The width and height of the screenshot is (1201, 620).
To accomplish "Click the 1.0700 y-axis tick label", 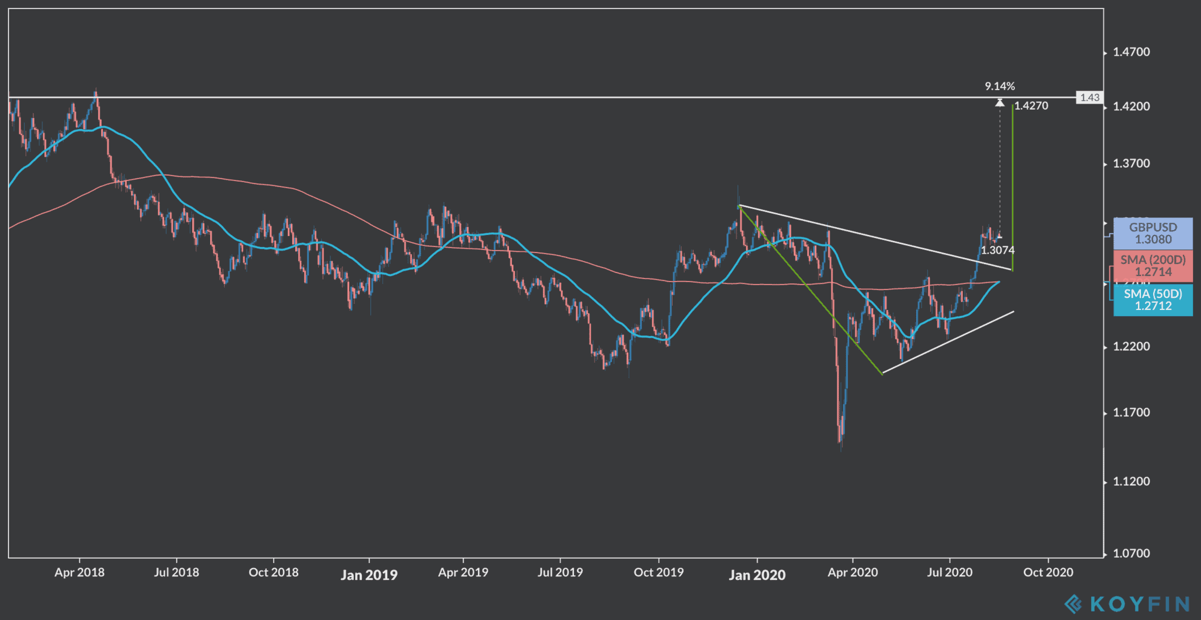I will click(1131, 553).
